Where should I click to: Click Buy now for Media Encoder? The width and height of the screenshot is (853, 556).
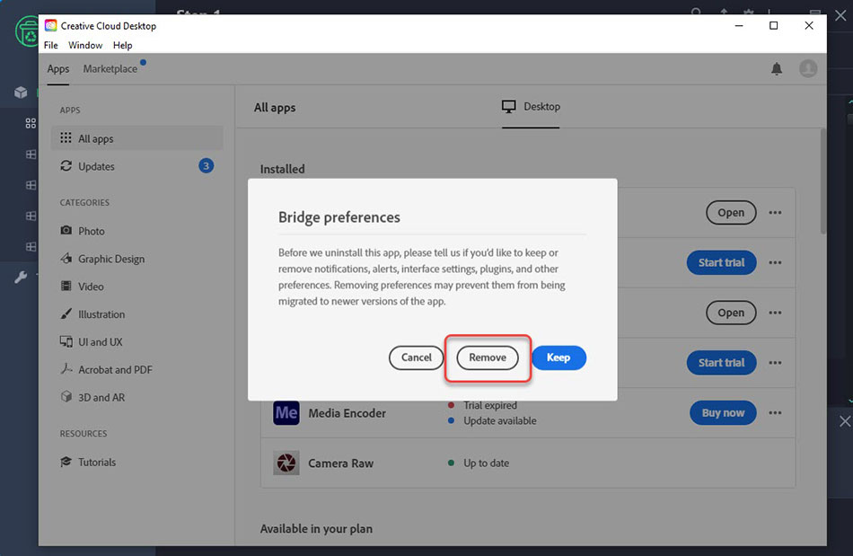coord(723,413)
